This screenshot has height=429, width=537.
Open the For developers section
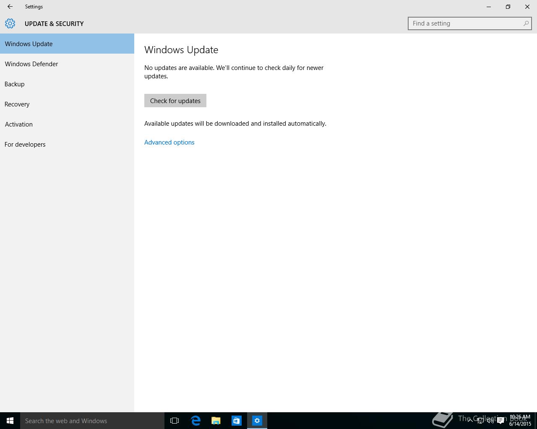click(67, 144)
